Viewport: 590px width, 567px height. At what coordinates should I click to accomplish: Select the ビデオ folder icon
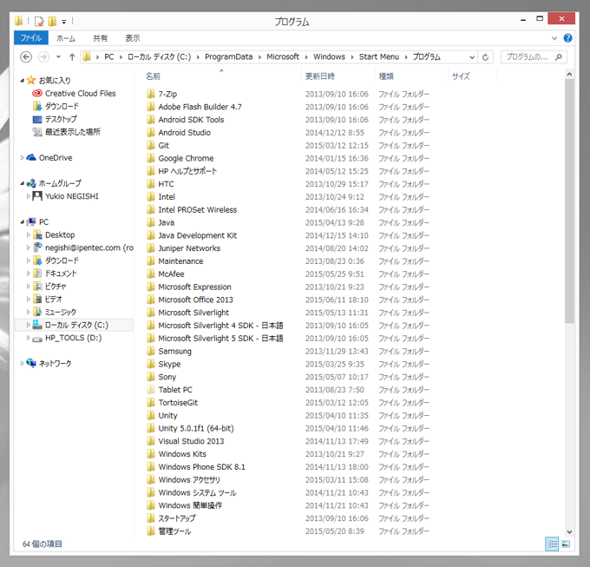(36, 299)
